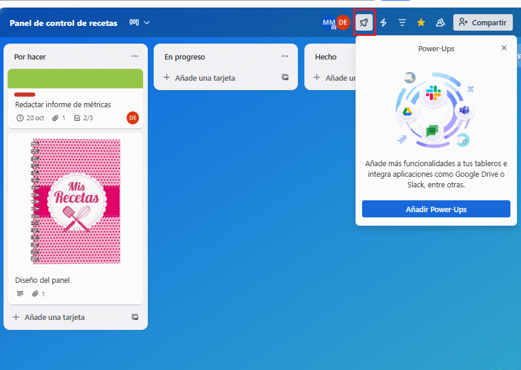The width and height of the screenshot is (521, 370).
Task: Open the board Filters icon
Action: pos(401,22)
